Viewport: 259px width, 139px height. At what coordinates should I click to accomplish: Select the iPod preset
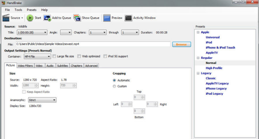209,42
